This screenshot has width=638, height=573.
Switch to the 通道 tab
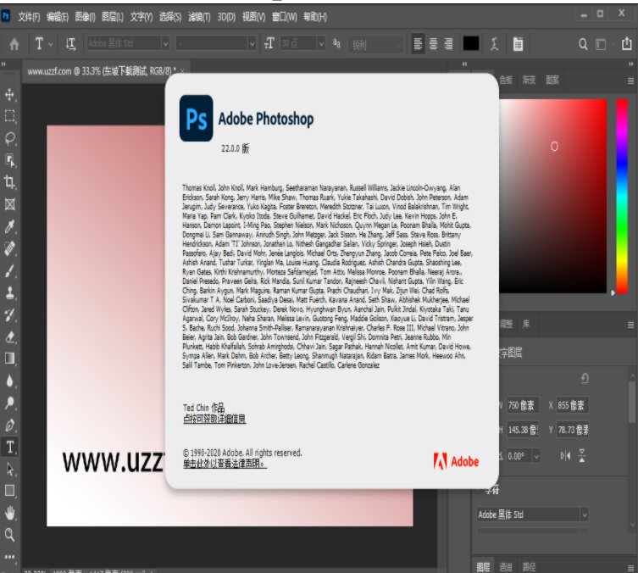click(x=506, y=566)
